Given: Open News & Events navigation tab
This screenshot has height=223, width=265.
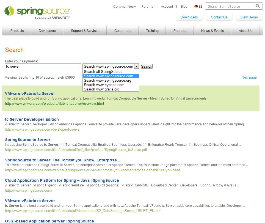Looking at the screenshot, I should [x=212, y=31].
